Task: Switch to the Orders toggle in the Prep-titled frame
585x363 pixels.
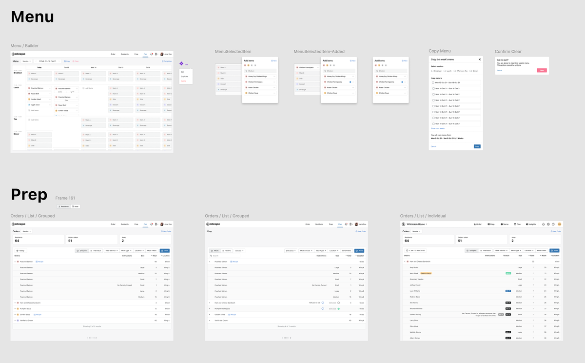Action: pyautogui.click(x=227, y=251)
